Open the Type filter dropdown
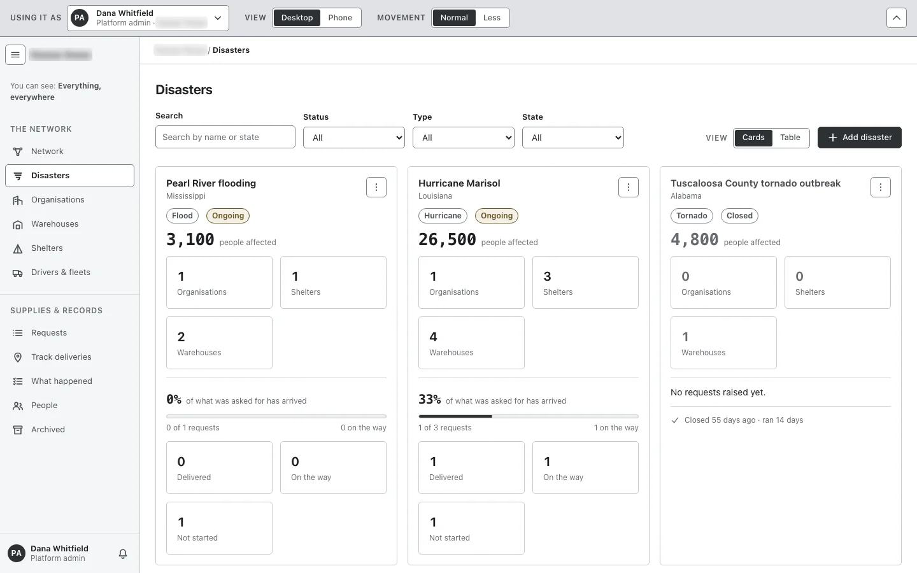Viewport: 917px width, 573px height. [x=464, y=138]
